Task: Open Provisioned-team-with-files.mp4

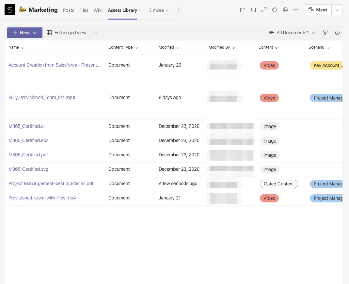Action: pyautogui.click(x=42, y=198)
